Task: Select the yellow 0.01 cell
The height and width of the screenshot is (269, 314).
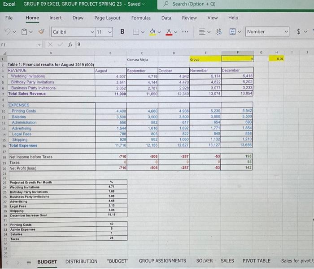Action: (x=276, y=59)
